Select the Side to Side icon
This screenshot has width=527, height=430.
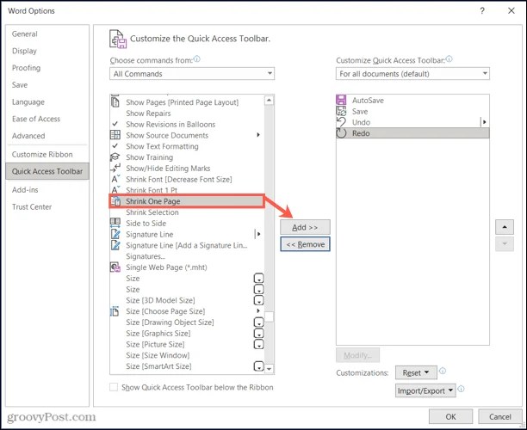point(115,223)
